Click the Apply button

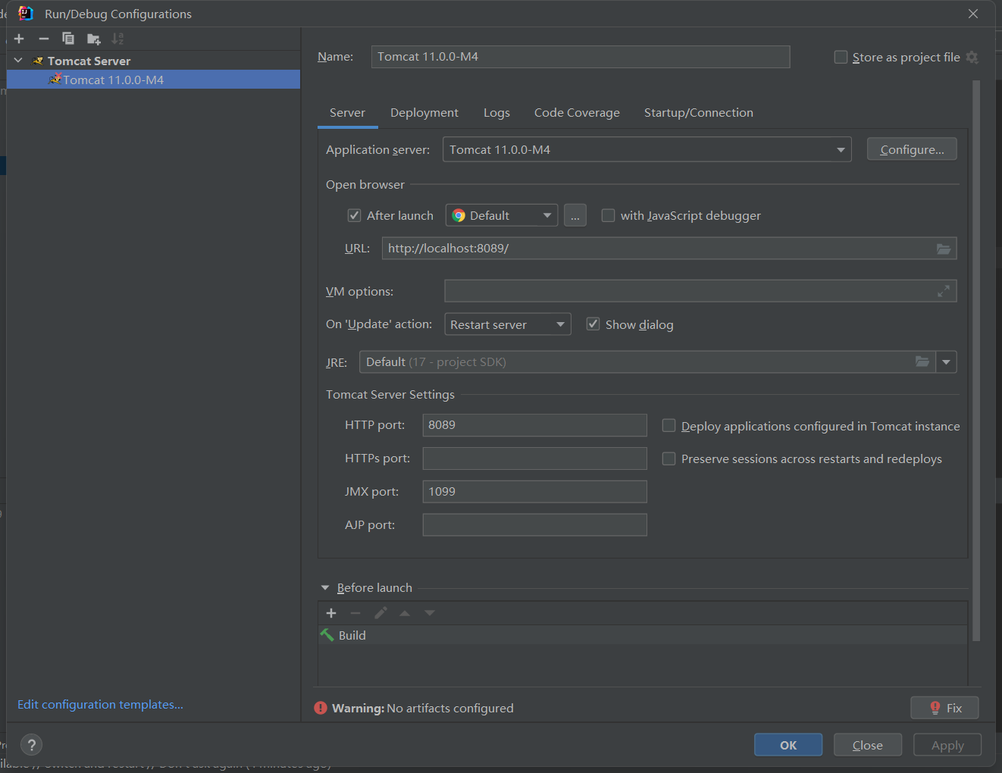(947, 745)
